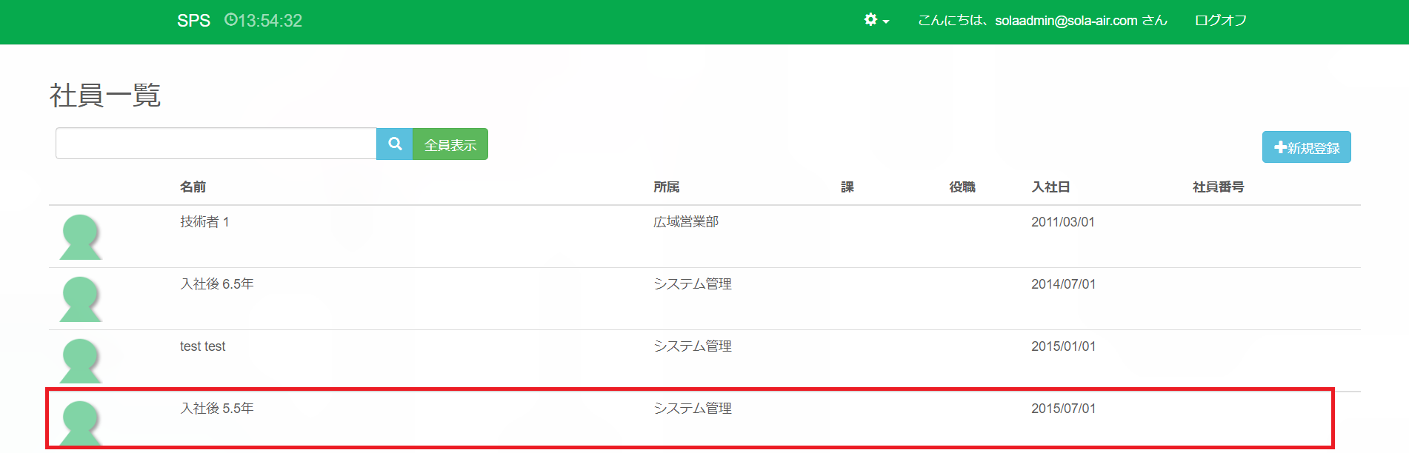Click the 社員番号 column header
This screenshot has width=1409, height=453.
tap(1218, 187)
